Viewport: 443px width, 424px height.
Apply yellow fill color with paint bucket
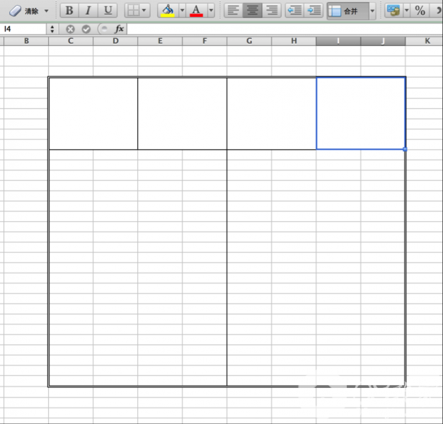pyautogui.click(x=168, y=11)
